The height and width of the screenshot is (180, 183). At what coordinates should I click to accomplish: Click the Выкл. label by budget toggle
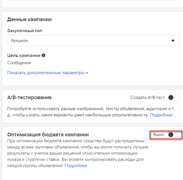click(x=159, y=135)
